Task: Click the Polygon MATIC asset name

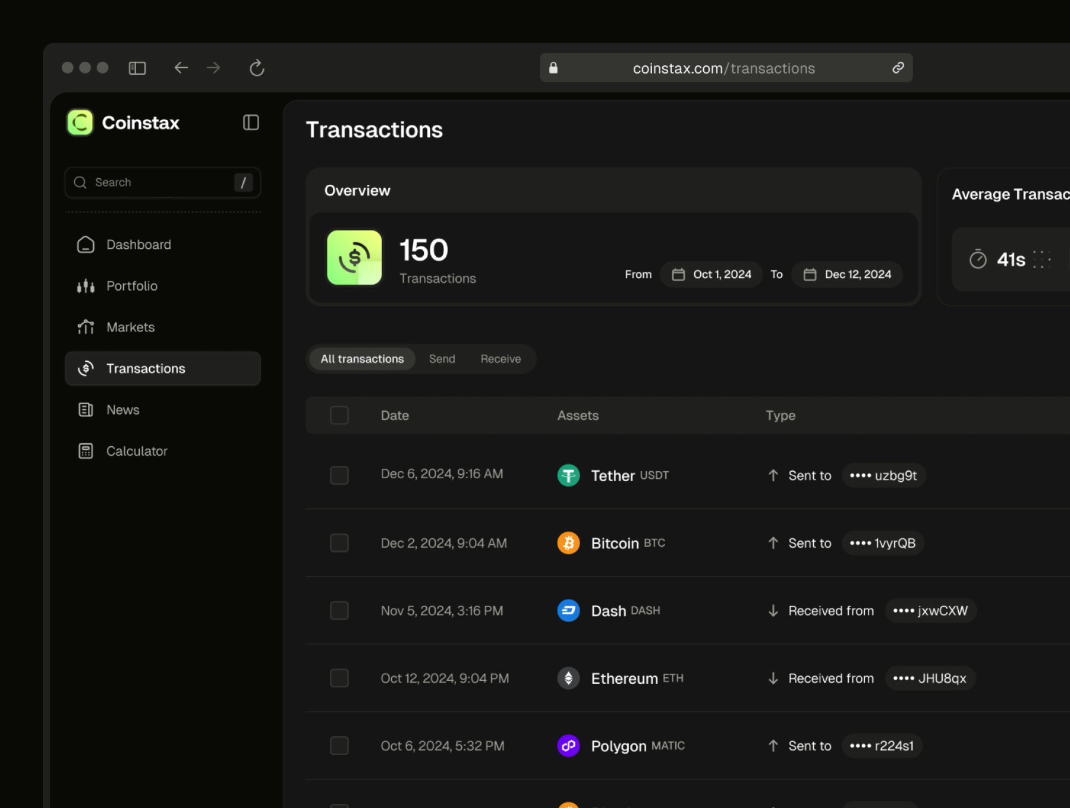Action: pyautogui.click(x=638, y=746)
